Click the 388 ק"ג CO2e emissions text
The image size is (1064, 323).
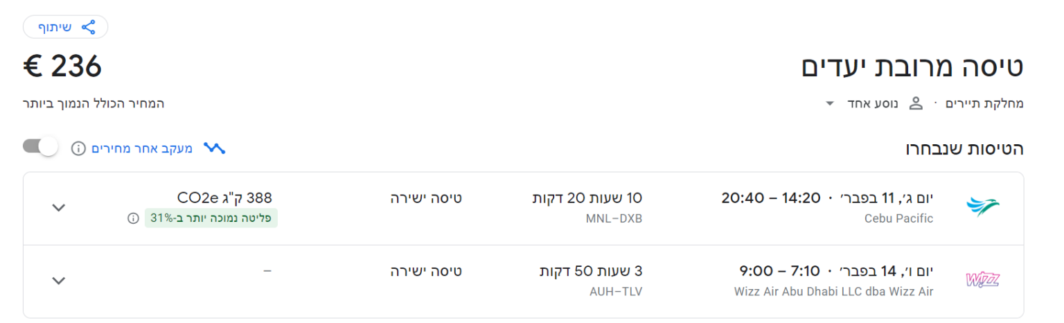click(x=220, y=198)
